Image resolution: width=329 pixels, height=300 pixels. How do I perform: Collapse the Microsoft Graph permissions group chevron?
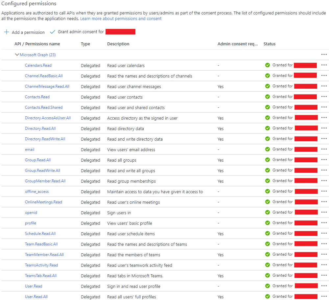(17, 55)
